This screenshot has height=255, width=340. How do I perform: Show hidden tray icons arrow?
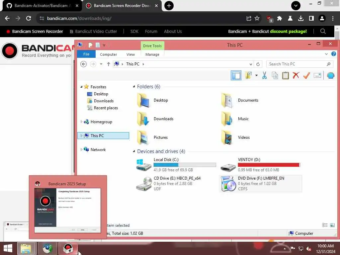(x=285, y=249)
